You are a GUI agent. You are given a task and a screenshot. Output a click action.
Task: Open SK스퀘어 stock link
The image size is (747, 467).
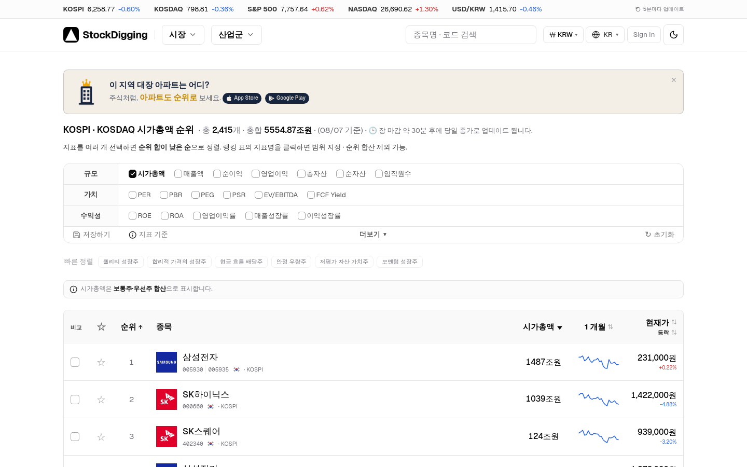(x=201, y=432)
